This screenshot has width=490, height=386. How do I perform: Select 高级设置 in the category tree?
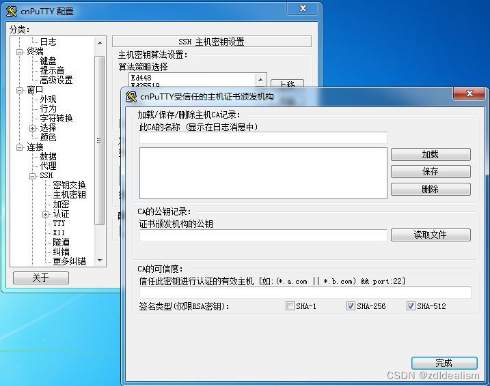[56, 80]
